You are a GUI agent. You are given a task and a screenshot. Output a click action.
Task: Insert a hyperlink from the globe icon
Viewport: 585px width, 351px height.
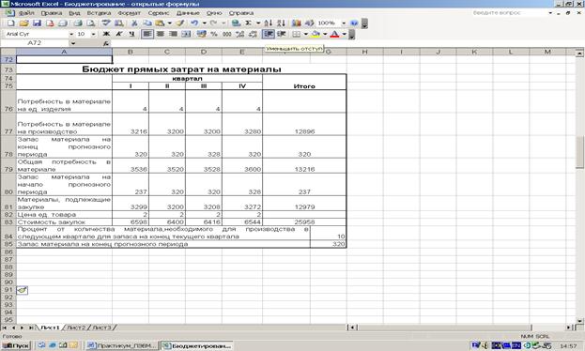click(x=236, y=23)
